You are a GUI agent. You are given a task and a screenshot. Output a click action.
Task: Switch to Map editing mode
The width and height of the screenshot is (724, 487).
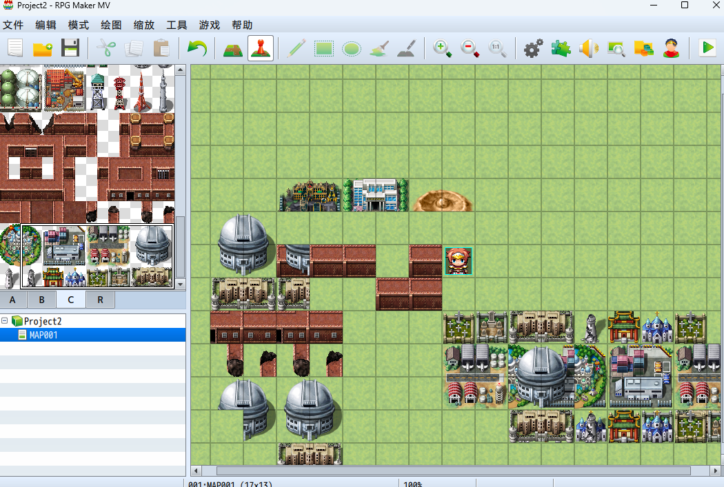point(233,48)
